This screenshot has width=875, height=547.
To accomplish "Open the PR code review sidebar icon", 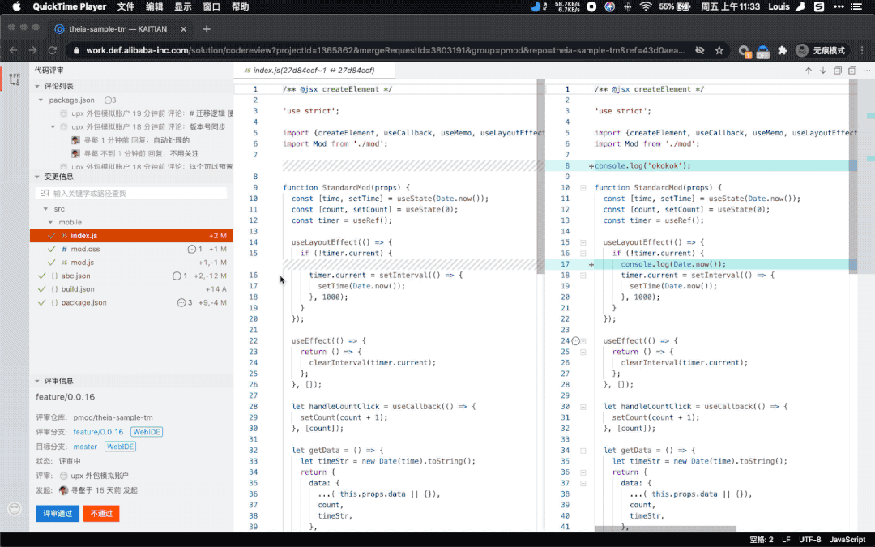I will 15,79.
